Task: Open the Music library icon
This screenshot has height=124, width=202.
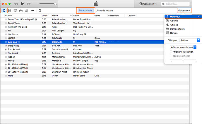Action: [x=4, y=11]
